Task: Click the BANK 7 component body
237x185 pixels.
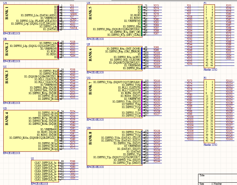Action: [x=114, y=98]
